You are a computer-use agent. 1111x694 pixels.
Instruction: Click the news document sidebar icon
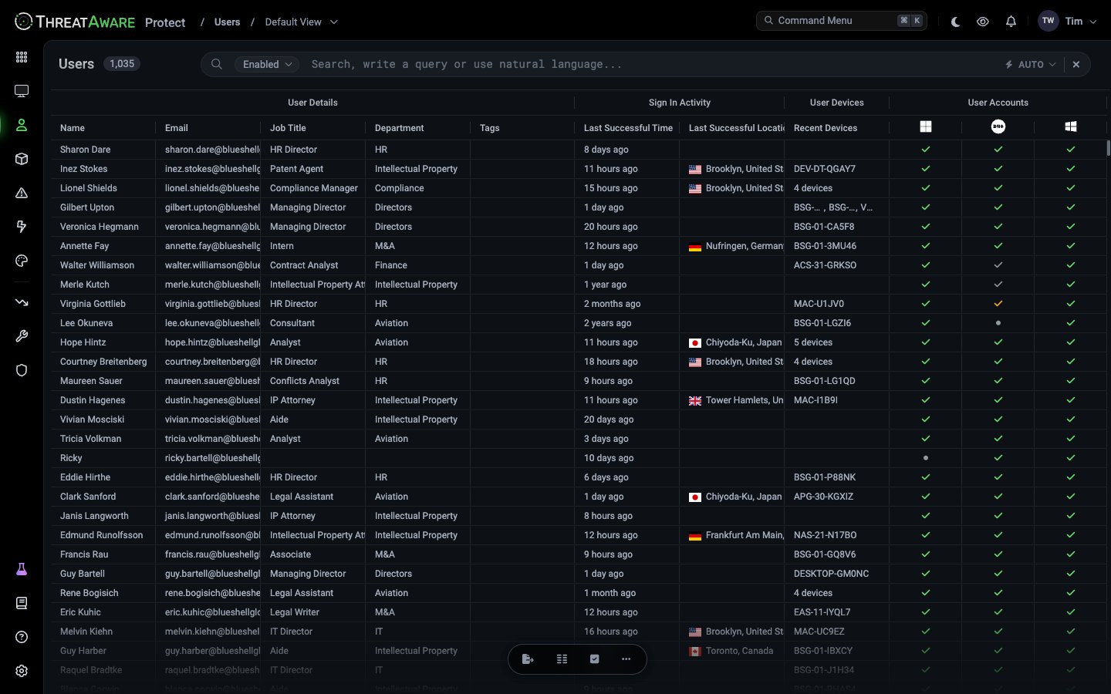pyautogui.click(x=22, y=603)
